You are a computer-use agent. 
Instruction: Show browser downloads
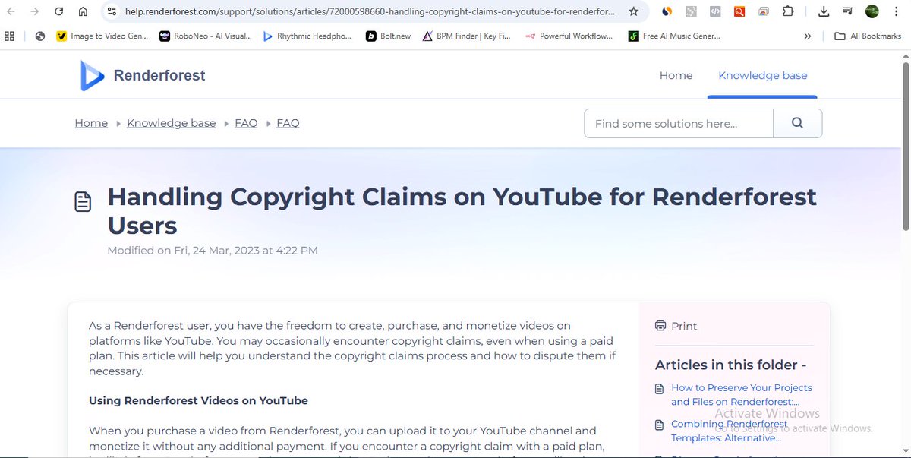(x=824, y=11)
